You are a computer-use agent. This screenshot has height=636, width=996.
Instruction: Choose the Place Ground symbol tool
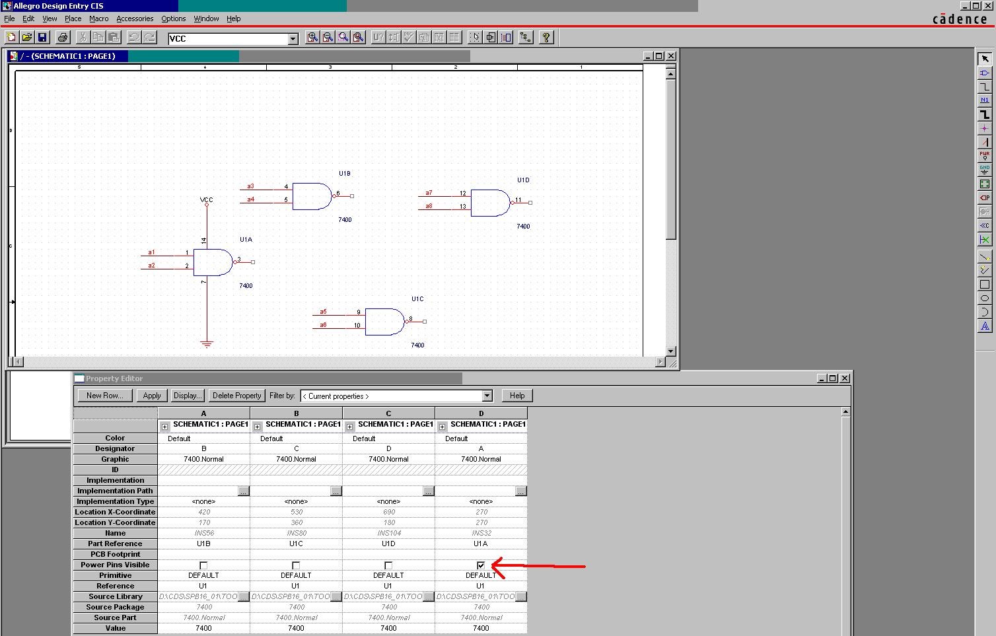coord(984,170)
